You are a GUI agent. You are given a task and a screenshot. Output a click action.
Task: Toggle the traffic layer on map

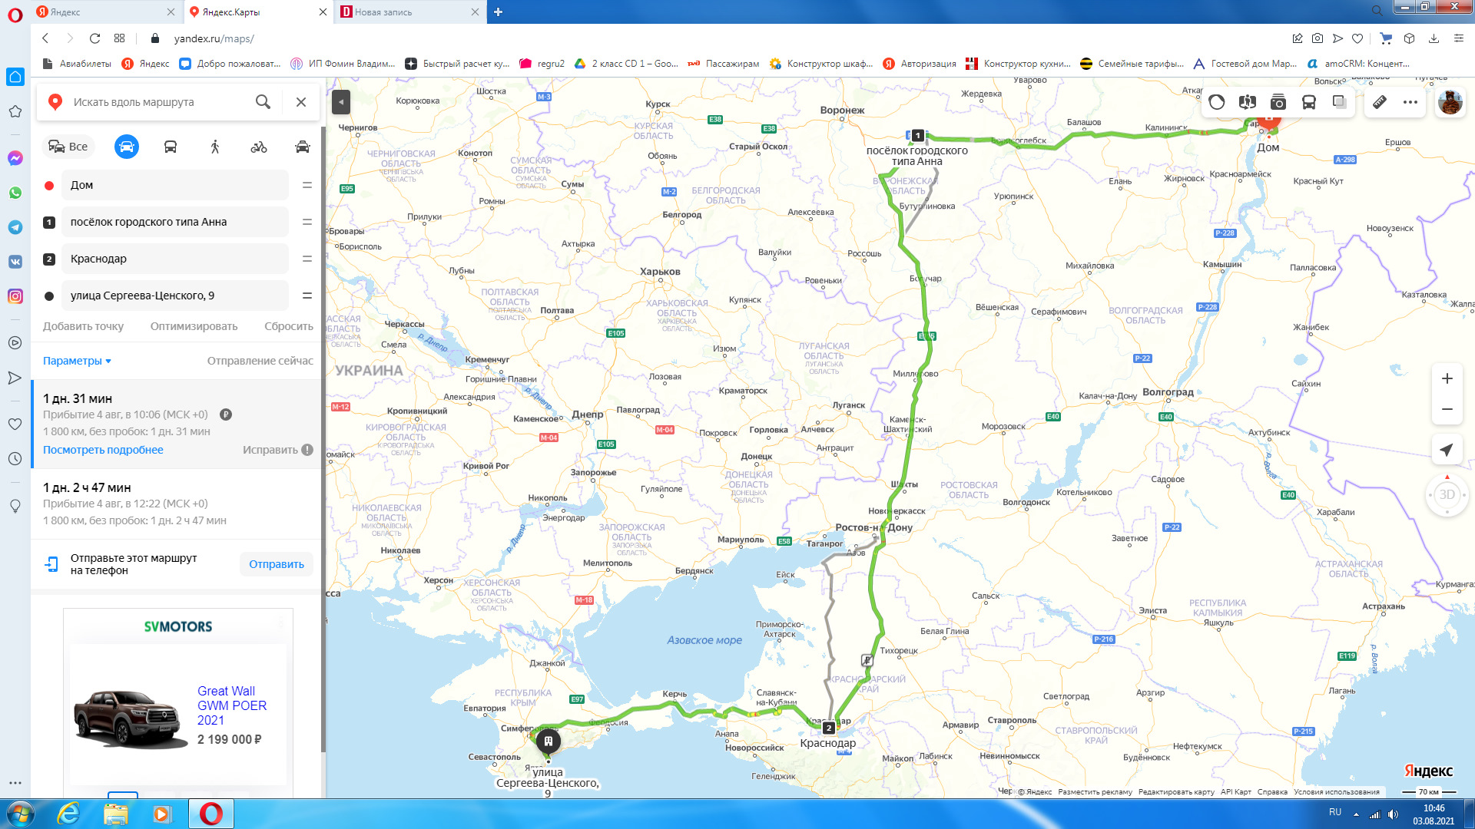pyautogui.click(x=1217, y=102)
